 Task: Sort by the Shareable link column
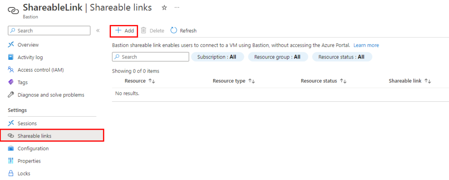tap(410, 81)
